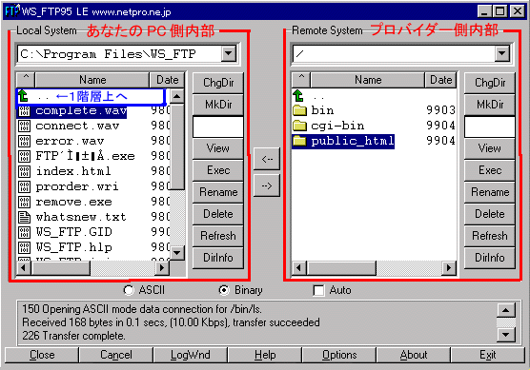Click the log pane scroll-up arrow

[x=505, y=310]
